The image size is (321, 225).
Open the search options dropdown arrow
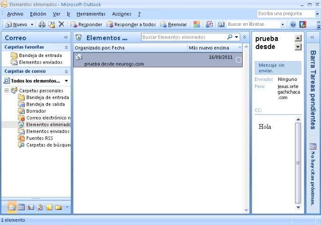pyautogui.click(x=236, y=37)
